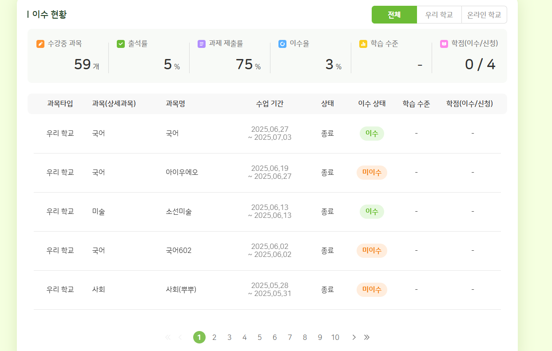
Task: Select page 5 in pagination
Action: tap(259, 337)
